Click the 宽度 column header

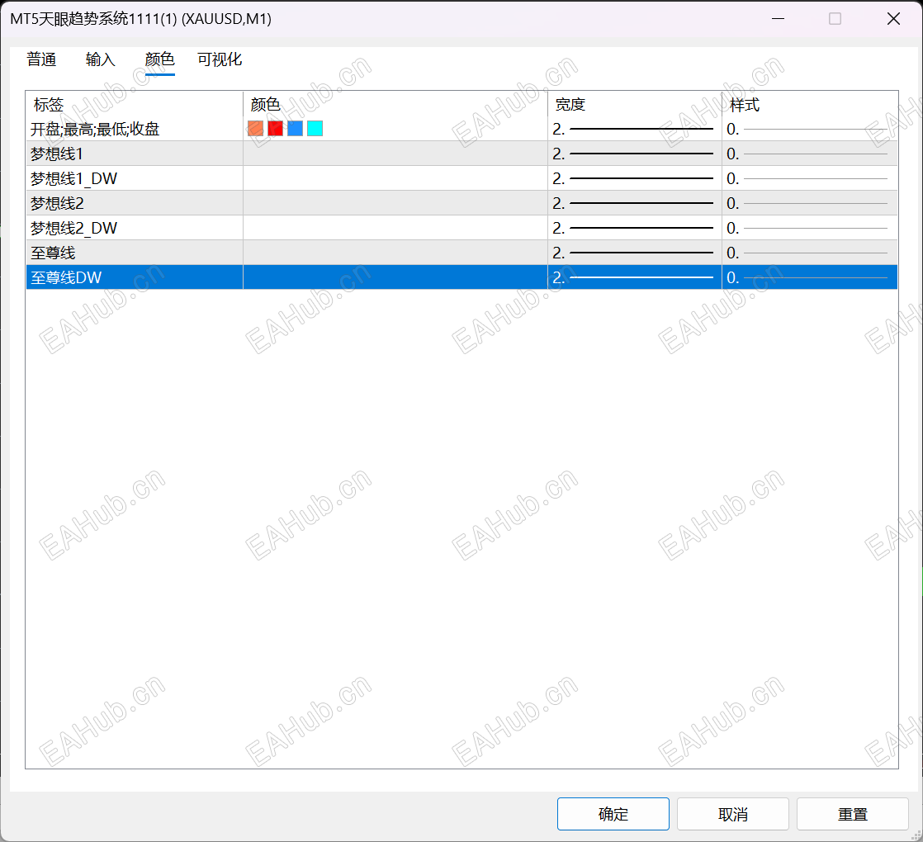click(635, 104)
